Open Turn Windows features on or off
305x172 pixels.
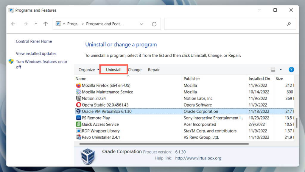pyautogui.click(x=42, y=64)
